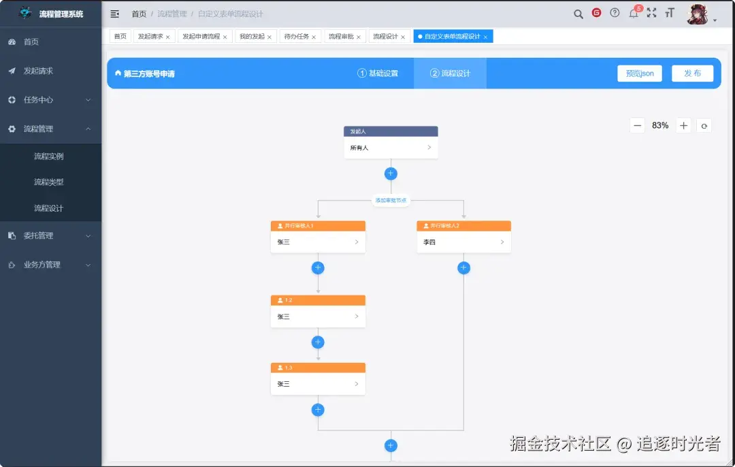Image resolution: width=735 pixels, height=467 pixels.
Task: Open the 1.2 张三 node
Action: tap(318, 311)
